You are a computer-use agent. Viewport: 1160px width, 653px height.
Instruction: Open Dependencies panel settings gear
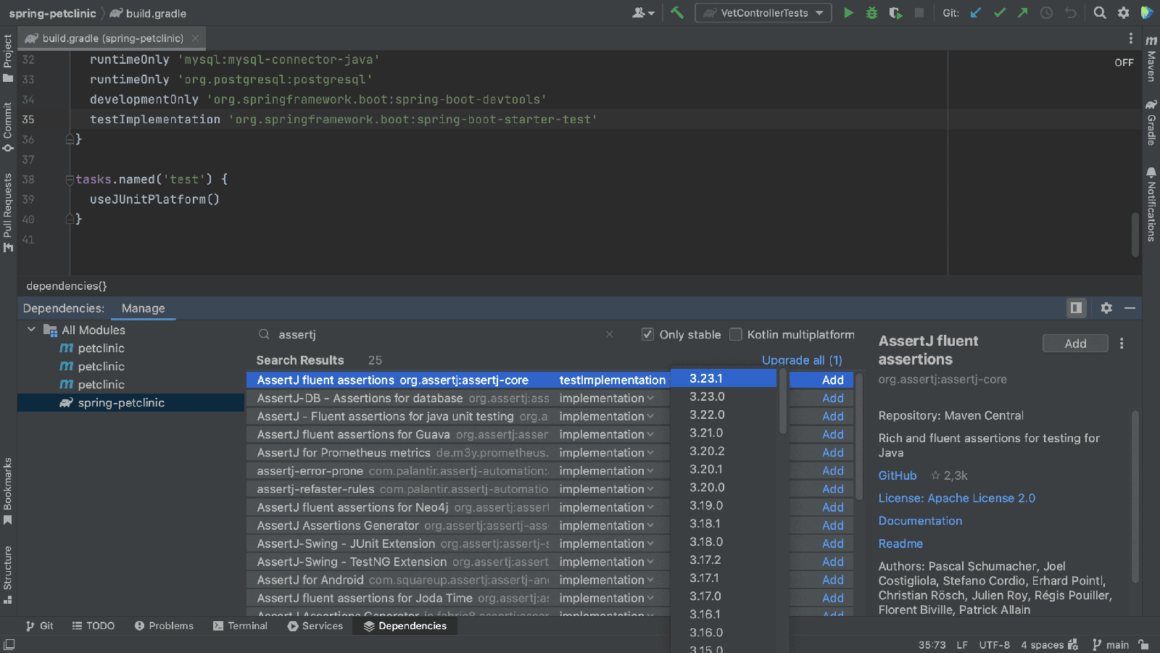[1106, 308]
